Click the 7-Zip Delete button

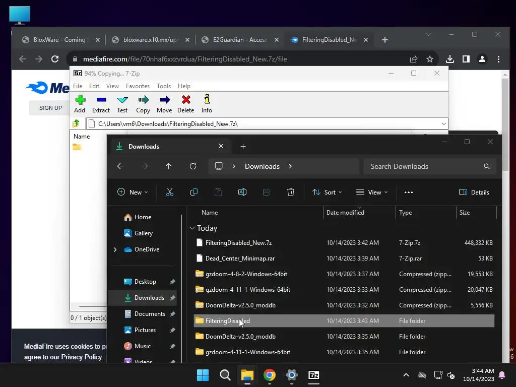click(x=185, y=104)
